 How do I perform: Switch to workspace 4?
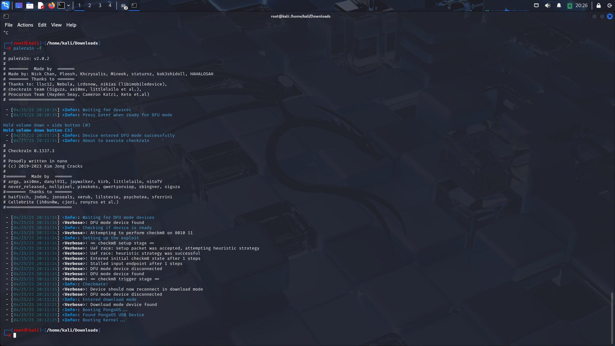[x=110, y=5]
